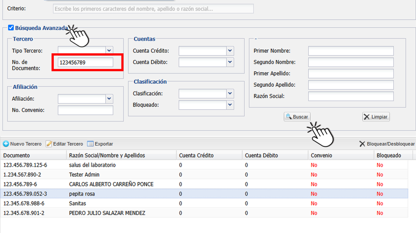Click the Primer Apellido input field
Image resolution: width=416 pixels, height=233 pixels.
[351, 74]
